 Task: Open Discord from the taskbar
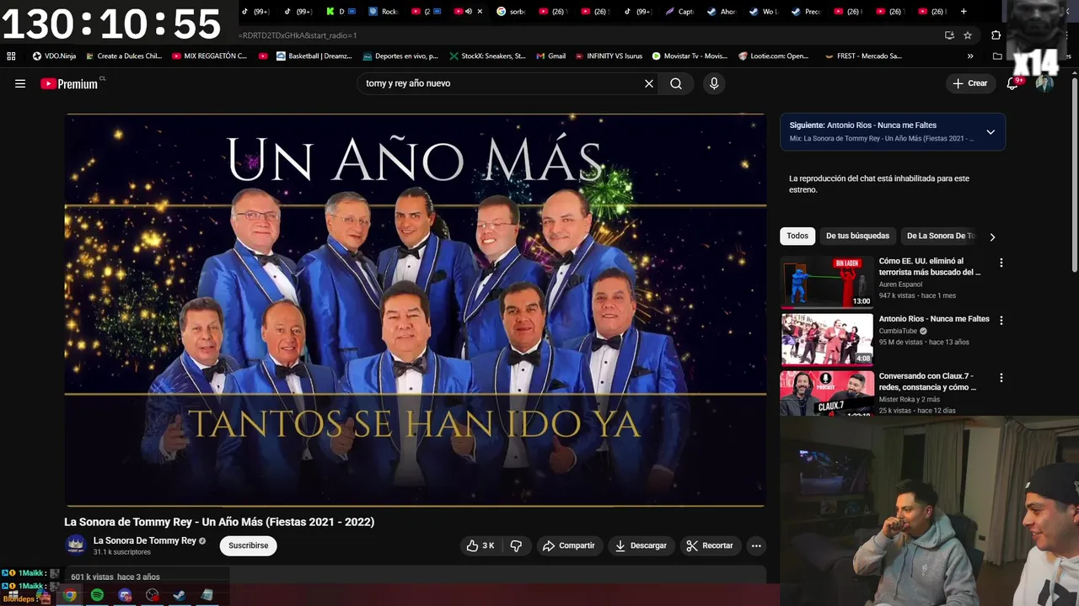click(125, 595)
